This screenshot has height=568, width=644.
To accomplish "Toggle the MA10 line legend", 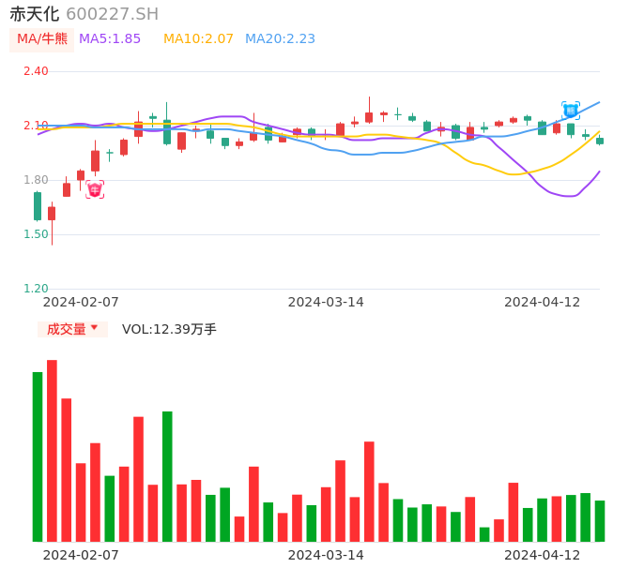I will pos(198,39).
